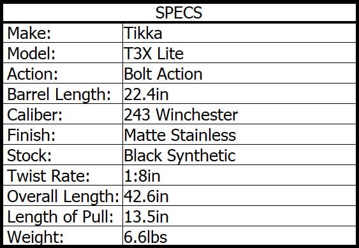Image resolution: width=359 pixels, height=248 pixels.
Task: Select the Action label cell
Action: pyautogui.click(x=63, y=73)
